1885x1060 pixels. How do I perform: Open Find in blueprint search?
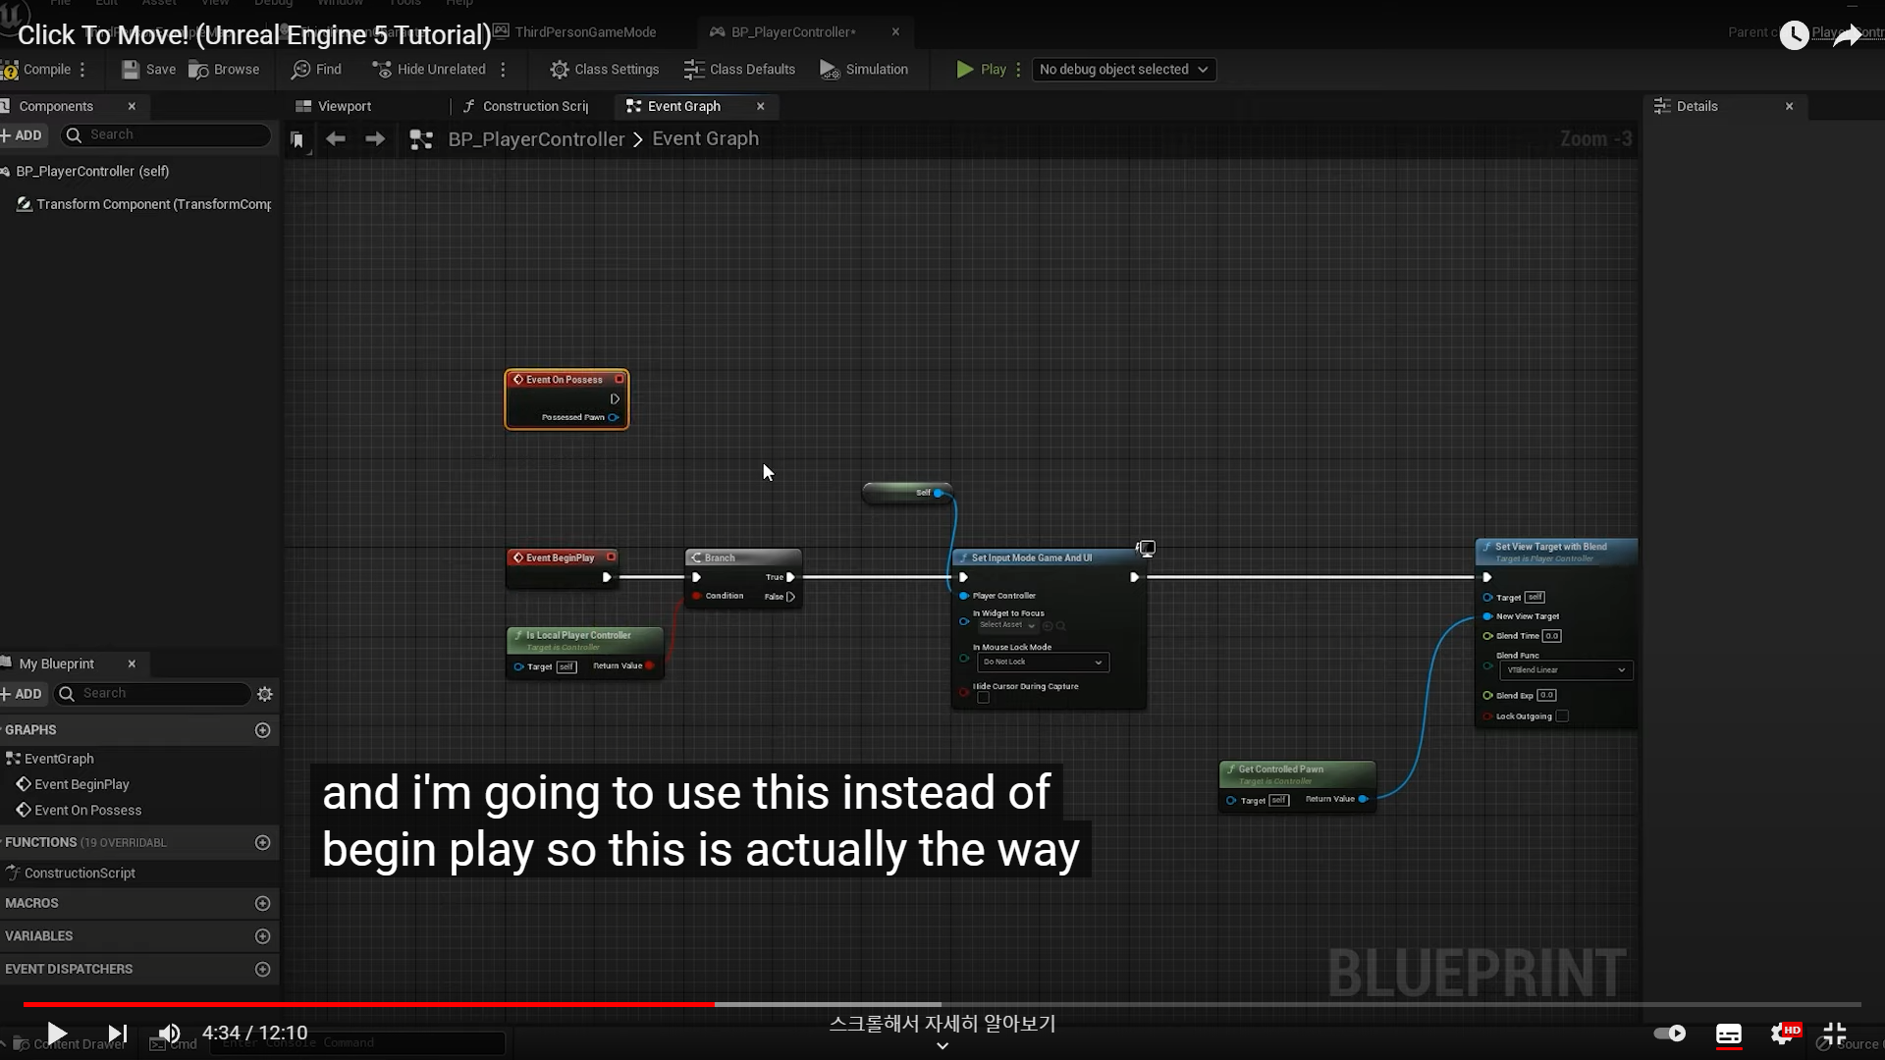click(x=301, y=70)
